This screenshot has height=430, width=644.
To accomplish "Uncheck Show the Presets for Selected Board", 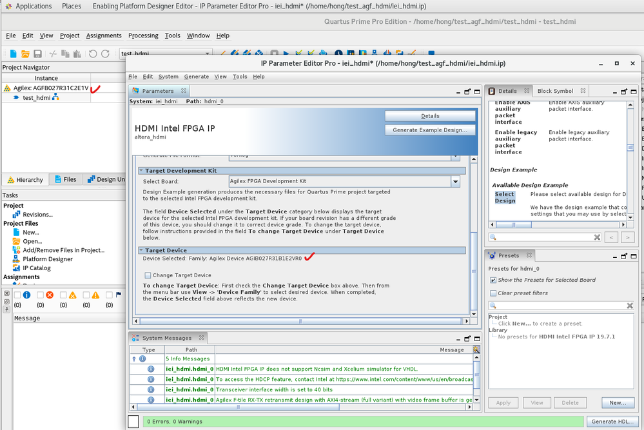I will click(493, 280).
